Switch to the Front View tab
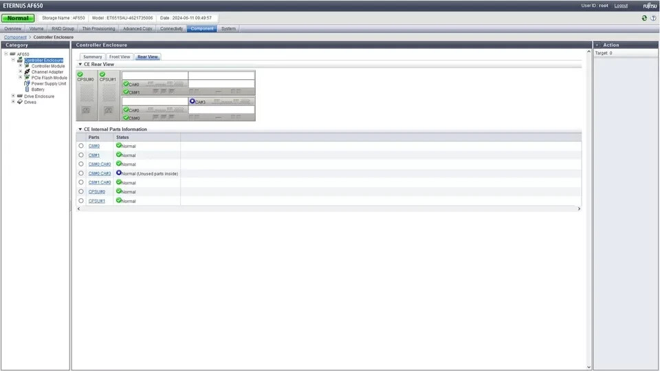Viewport: 660px width, 371px height. [x=120, y=57]
